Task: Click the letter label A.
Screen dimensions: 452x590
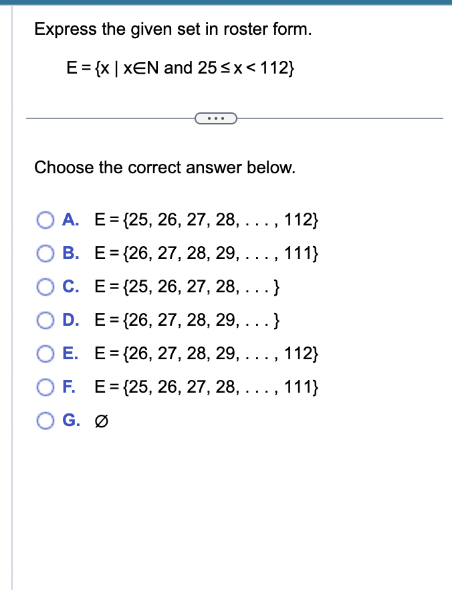Action: tap(71, 219)
